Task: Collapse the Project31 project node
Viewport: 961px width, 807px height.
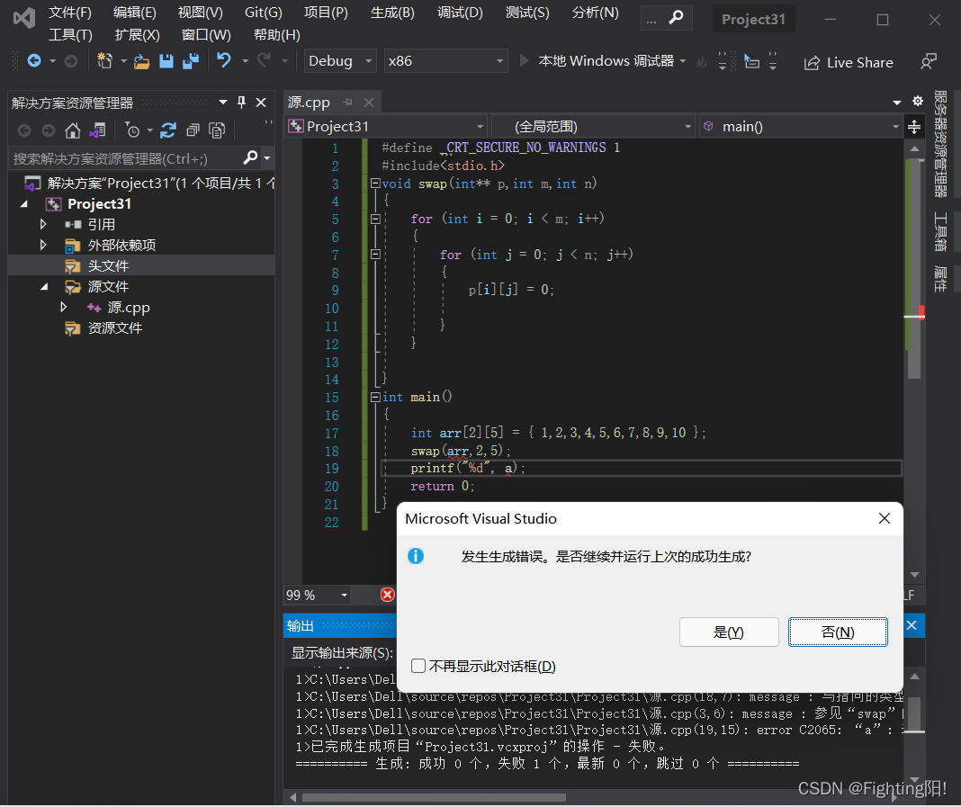Action: 24,204
